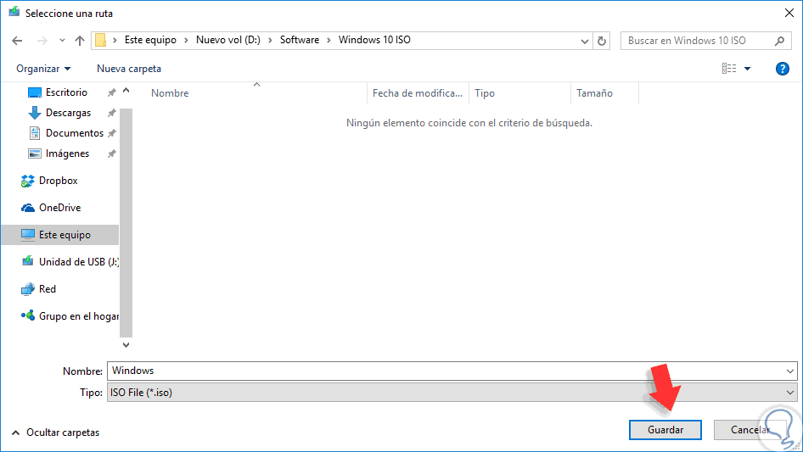
Task: Expand chevron after 'Este equipo' breadcrumb
Action: tap(186, 41)
